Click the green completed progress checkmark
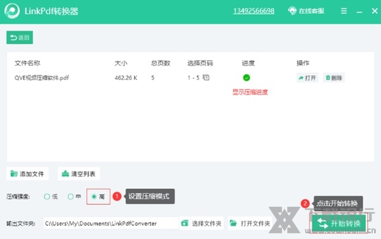 [x=246, y=77]
